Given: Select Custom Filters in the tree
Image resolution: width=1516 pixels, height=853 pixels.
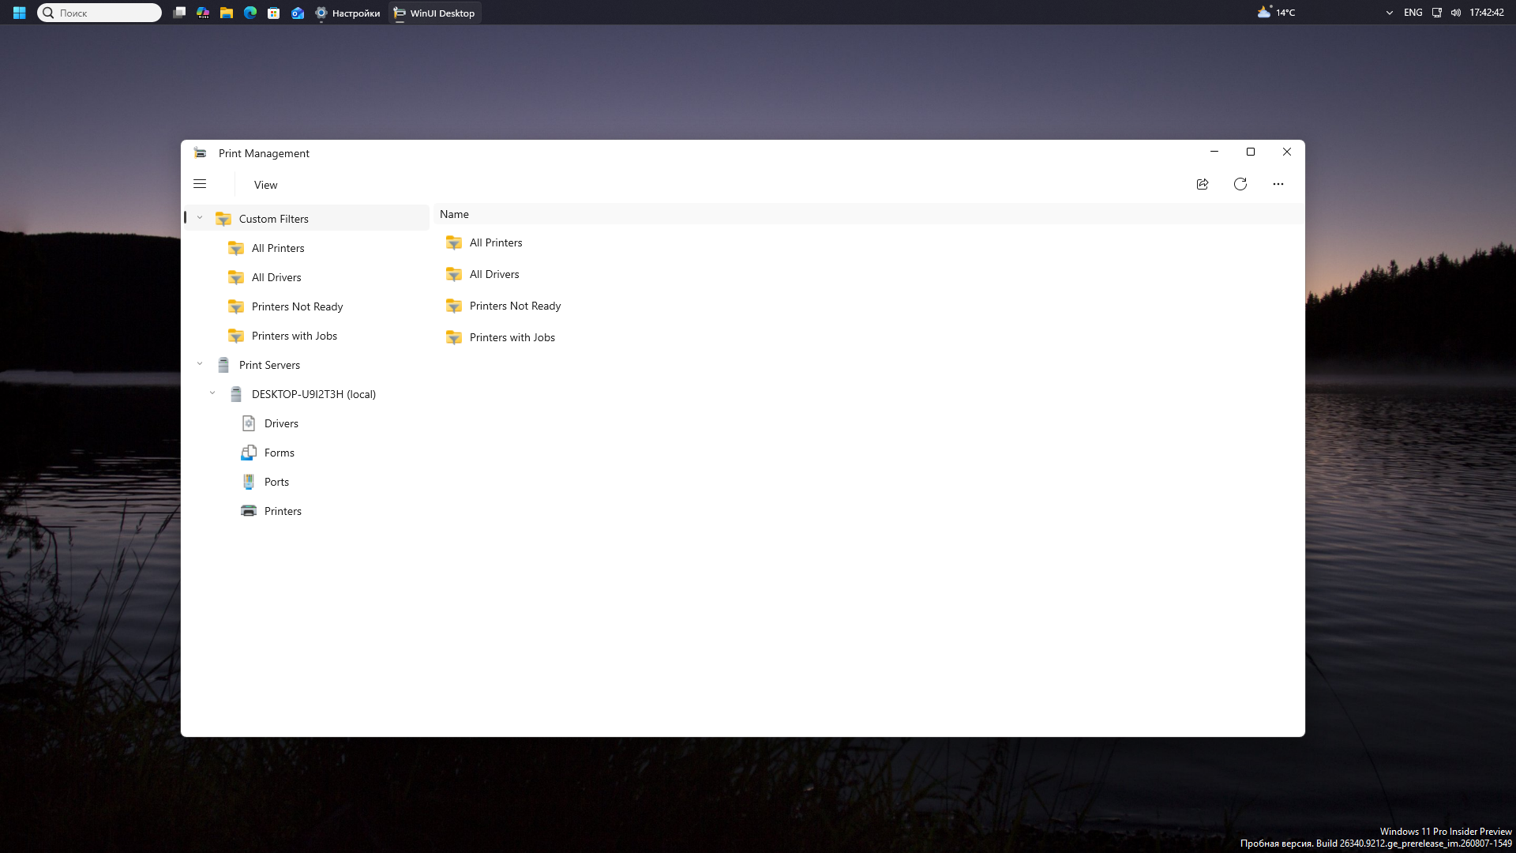Looking at the screenshot, I should point(308,219).
